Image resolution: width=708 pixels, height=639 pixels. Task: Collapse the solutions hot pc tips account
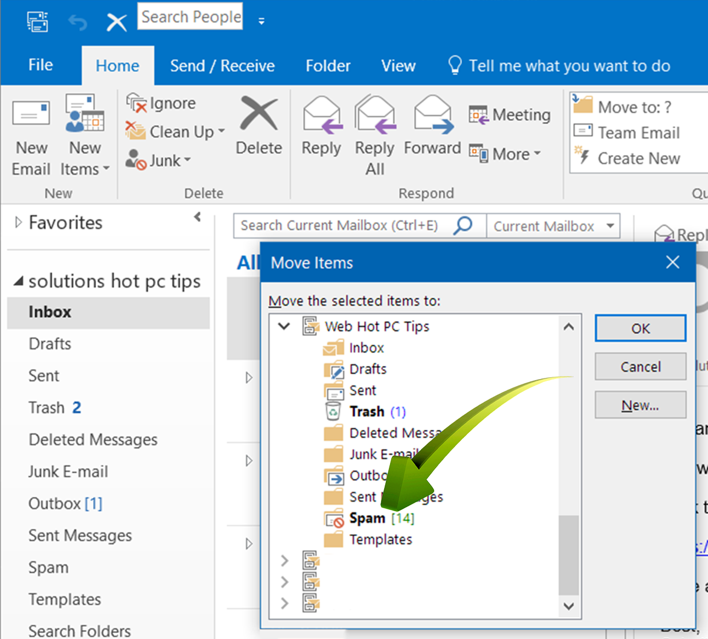click(18, 281)
